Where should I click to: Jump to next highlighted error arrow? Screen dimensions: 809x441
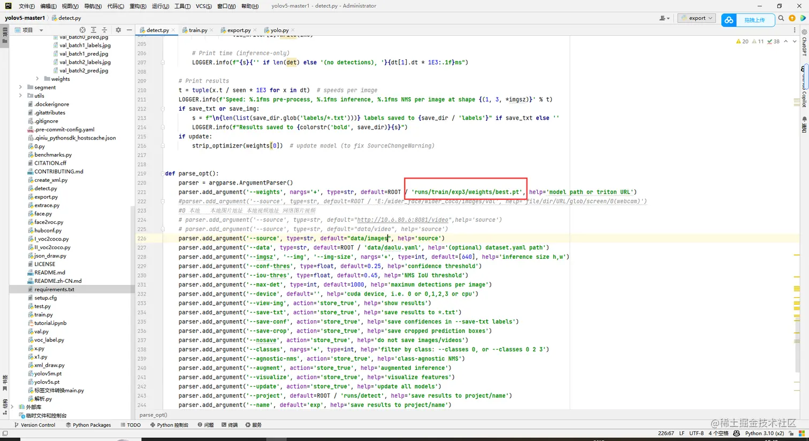794,41
